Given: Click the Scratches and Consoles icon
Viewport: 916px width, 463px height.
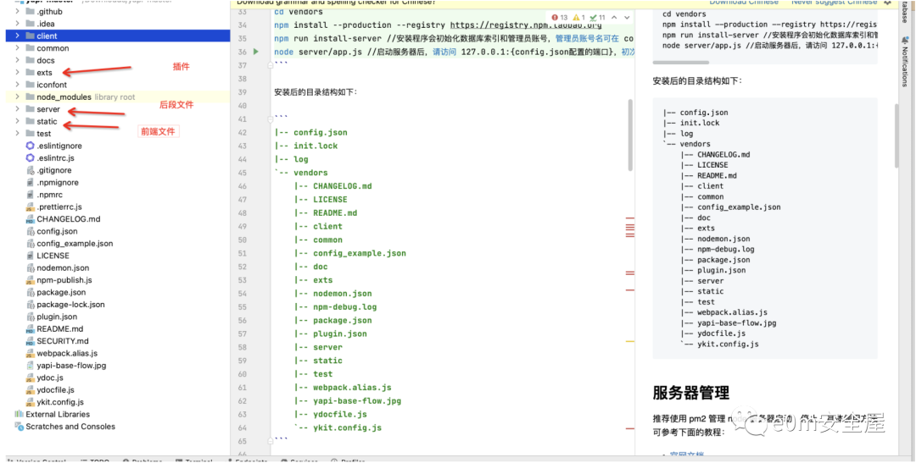Looking at the screenshot, I should [19, 427].
